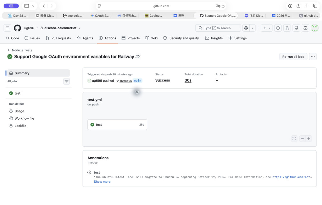Expand the Safari sidebar dropdown chevron

(x=33, y=6)
